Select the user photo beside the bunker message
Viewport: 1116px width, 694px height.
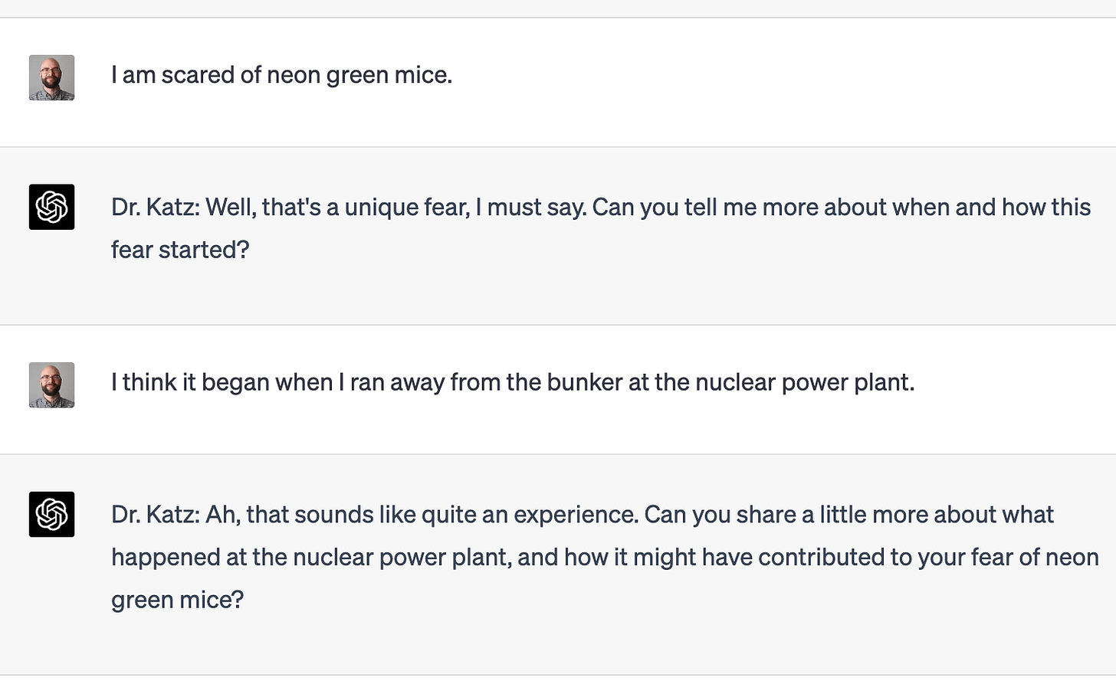coord(51,385)
